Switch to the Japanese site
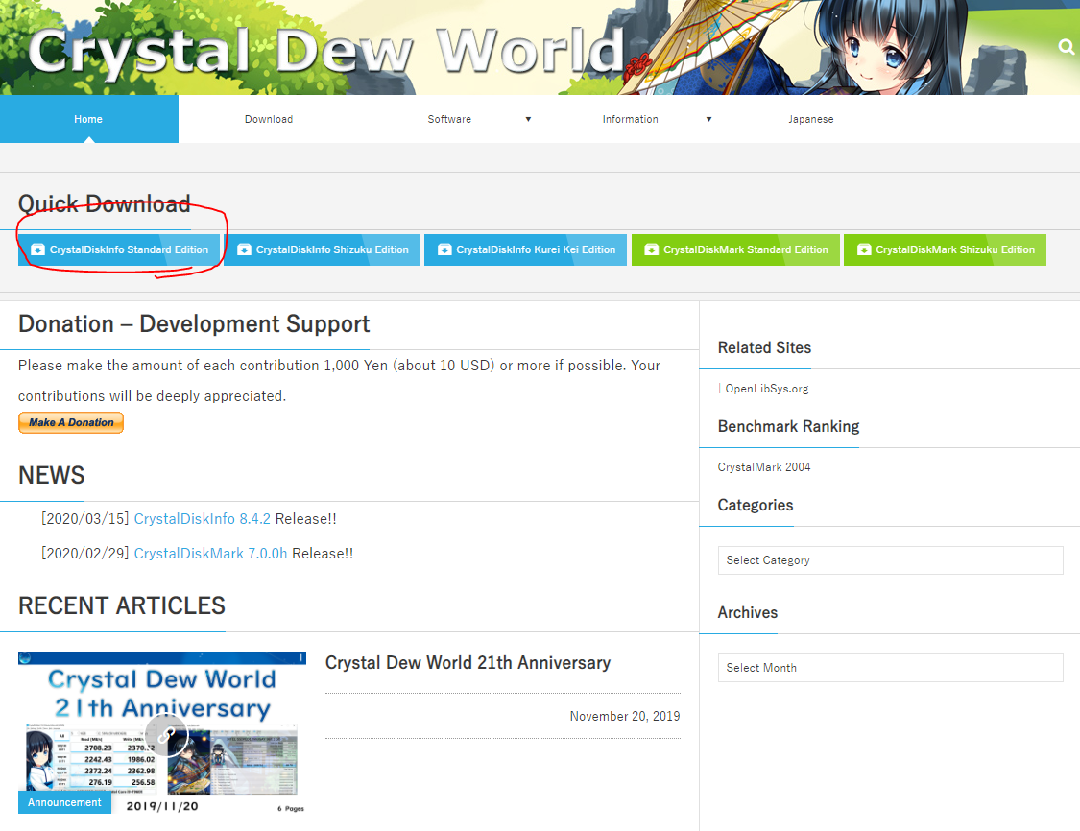The height and width of the screenshot is (831, 1080). pyautogui.click(x=810, y=119)
